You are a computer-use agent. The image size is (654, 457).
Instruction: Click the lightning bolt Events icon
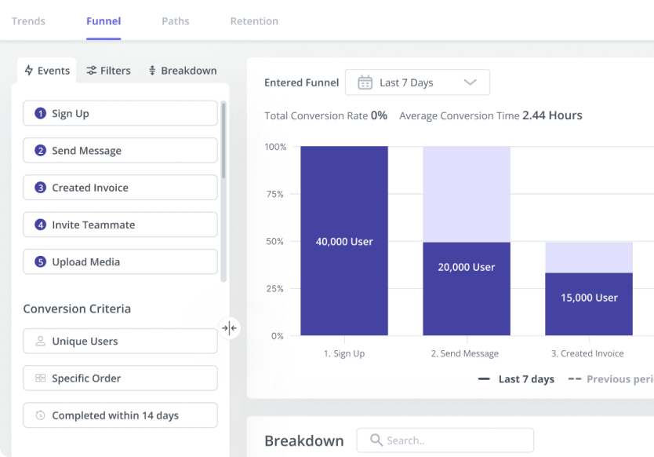(29, 71)
